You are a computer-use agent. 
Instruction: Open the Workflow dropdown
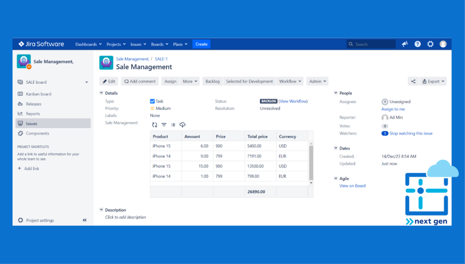[x=290, y=81]
